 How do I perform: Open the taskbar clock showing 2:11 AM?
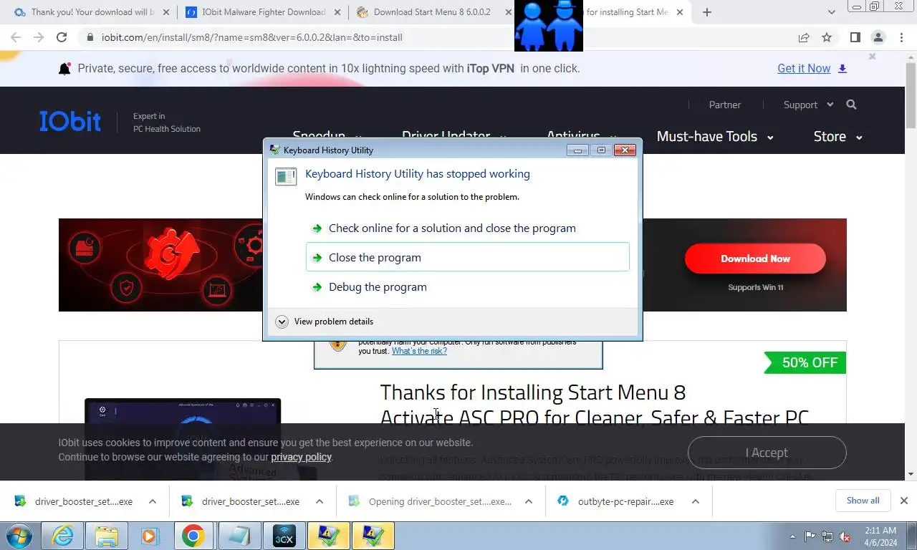(x=880, y=536)
